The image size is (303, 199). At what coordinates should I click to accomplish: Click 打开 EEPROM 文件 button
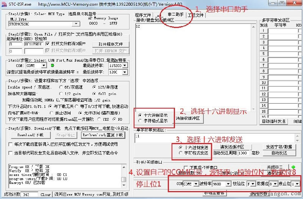click(x=111, y=51)
